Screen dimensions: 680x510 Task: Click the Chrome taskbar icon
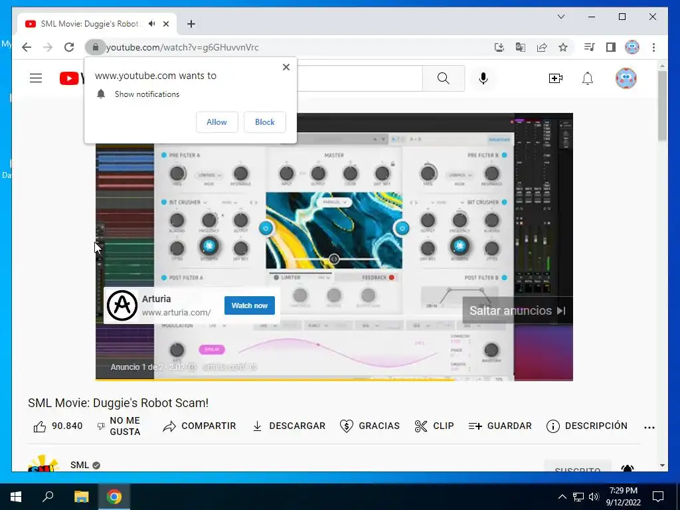tap(114, 497)
